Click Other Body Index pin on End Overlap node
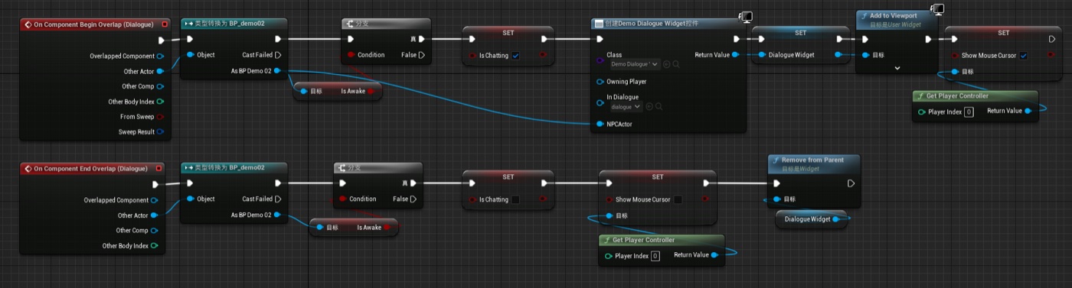 pyautogui.click(x=155, y=245)
